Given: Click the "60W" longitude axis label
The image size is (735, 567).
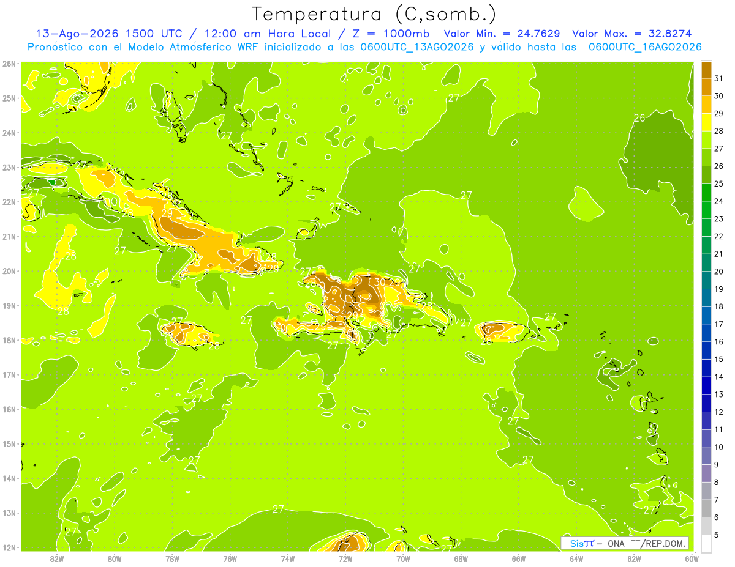Looking at the screenshot, I should 692,558.
